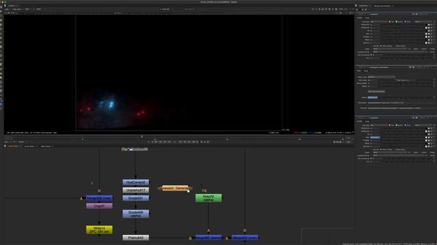This screenshot has width=437, height=245.
Task: Select the Expression_Generator node
Action: click(x=175, y=188)
